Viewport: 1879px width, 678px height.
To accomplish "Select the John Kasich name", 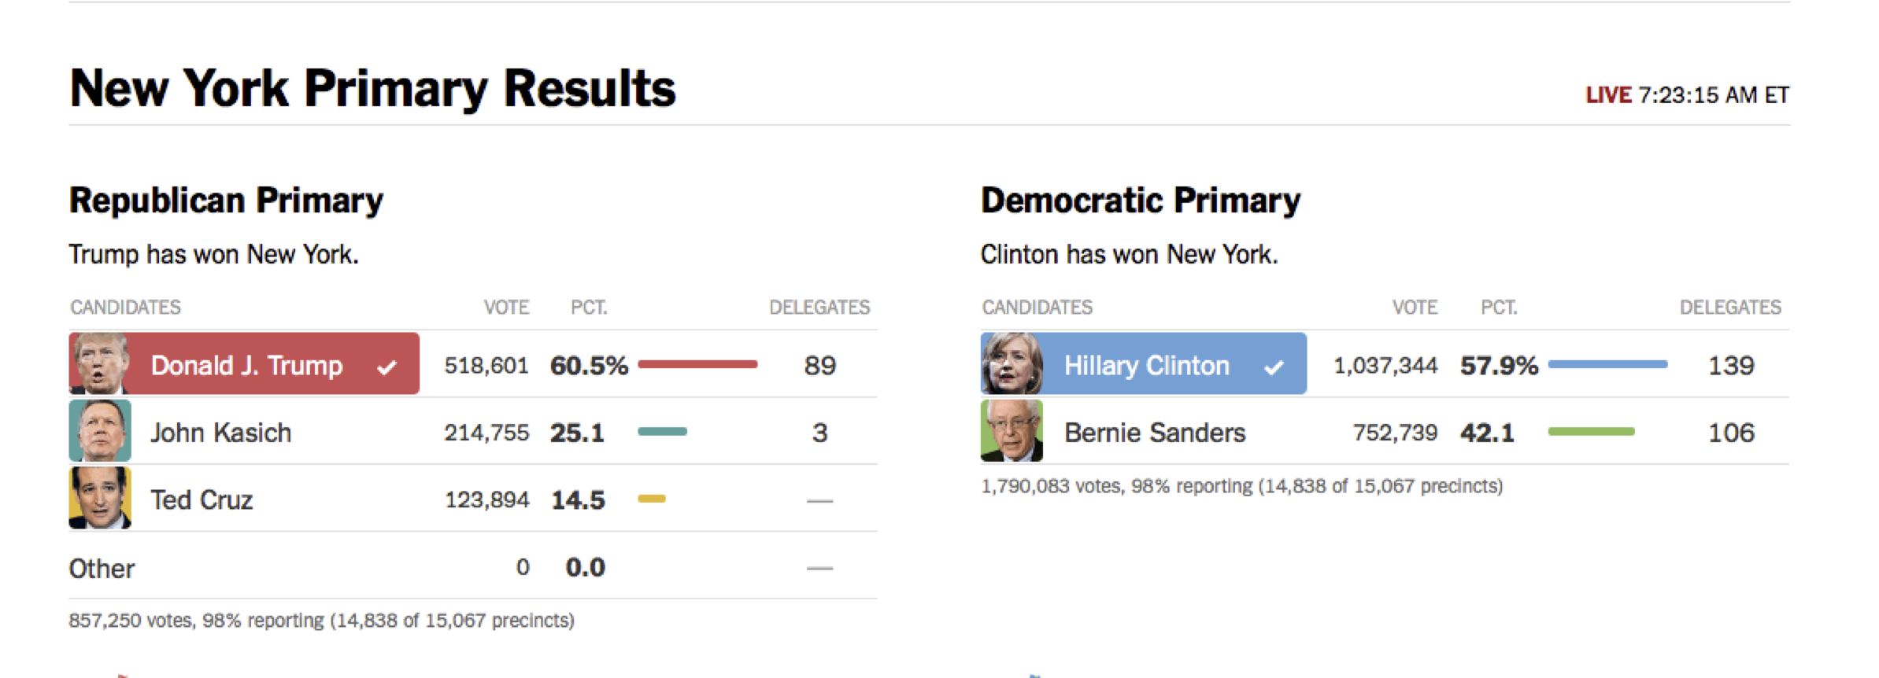I will 221,433.
